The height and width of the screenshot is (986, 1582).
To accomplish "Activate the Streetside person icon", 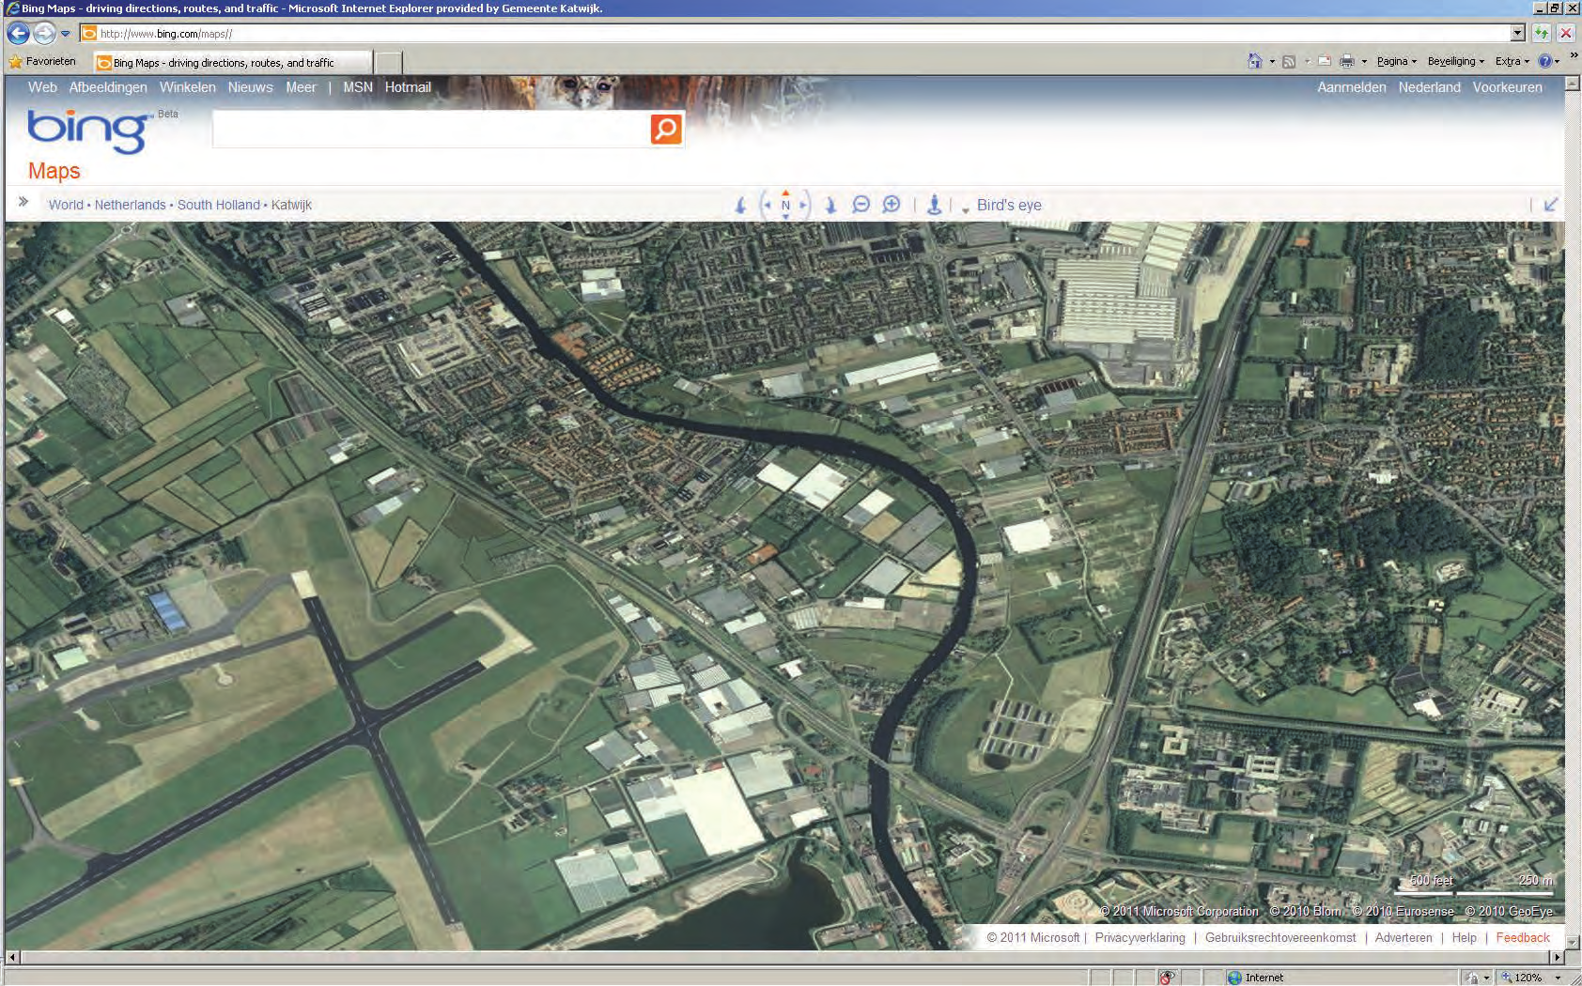I will (x=934, y=205).
